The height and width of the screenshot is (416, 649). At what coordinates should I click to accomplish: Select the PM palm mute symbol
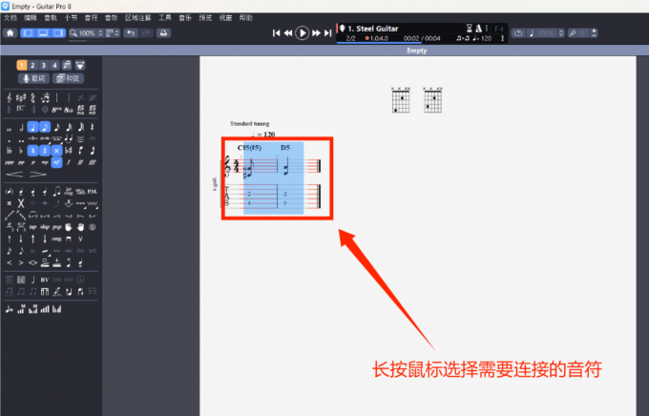93,190
